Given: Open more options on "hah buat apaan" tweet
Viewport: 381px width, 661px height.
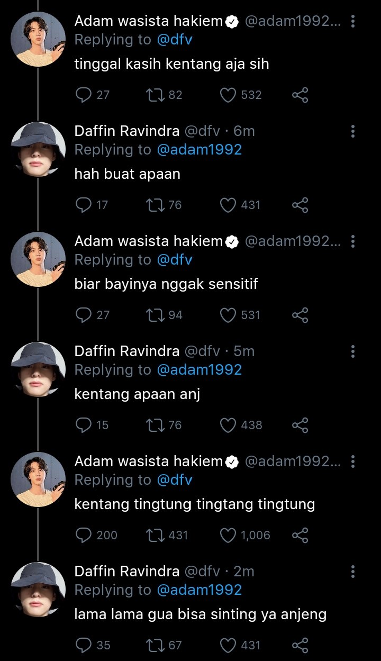Looking at the screenshot, I should [353, 131].
